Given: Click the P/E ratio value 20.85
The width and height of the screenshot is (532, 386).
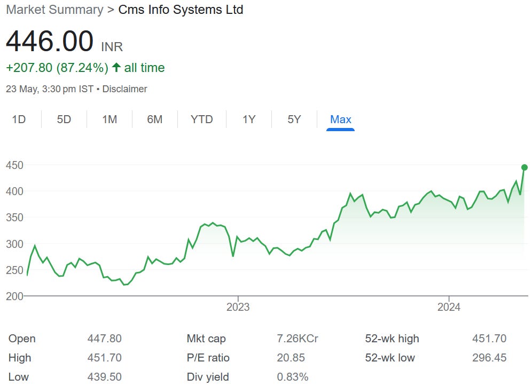Looking at the screenshot, I should click(291, 358).
